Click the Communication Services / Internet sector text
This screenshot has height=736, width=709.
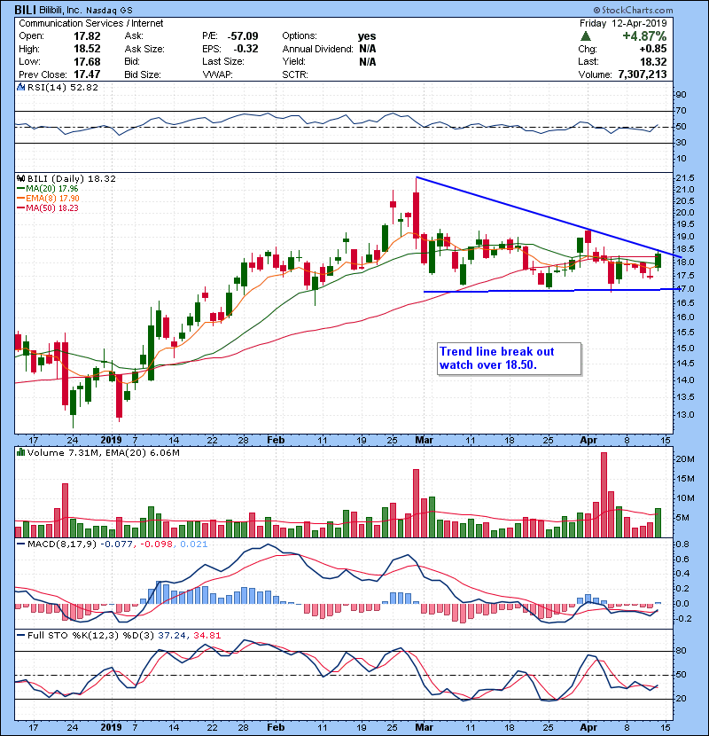(x=91, y=23)
